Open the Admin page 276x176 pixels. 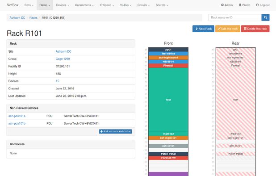point(227,5)
